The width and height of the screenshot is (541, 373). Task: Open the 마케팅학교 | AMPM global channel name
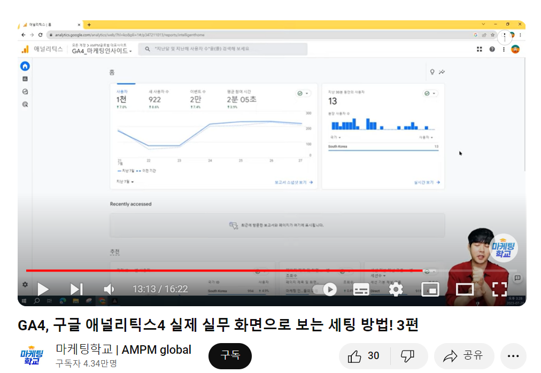coord(123,349)
